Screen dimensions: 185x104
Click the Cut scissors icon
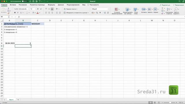click(x=8, y=8)
